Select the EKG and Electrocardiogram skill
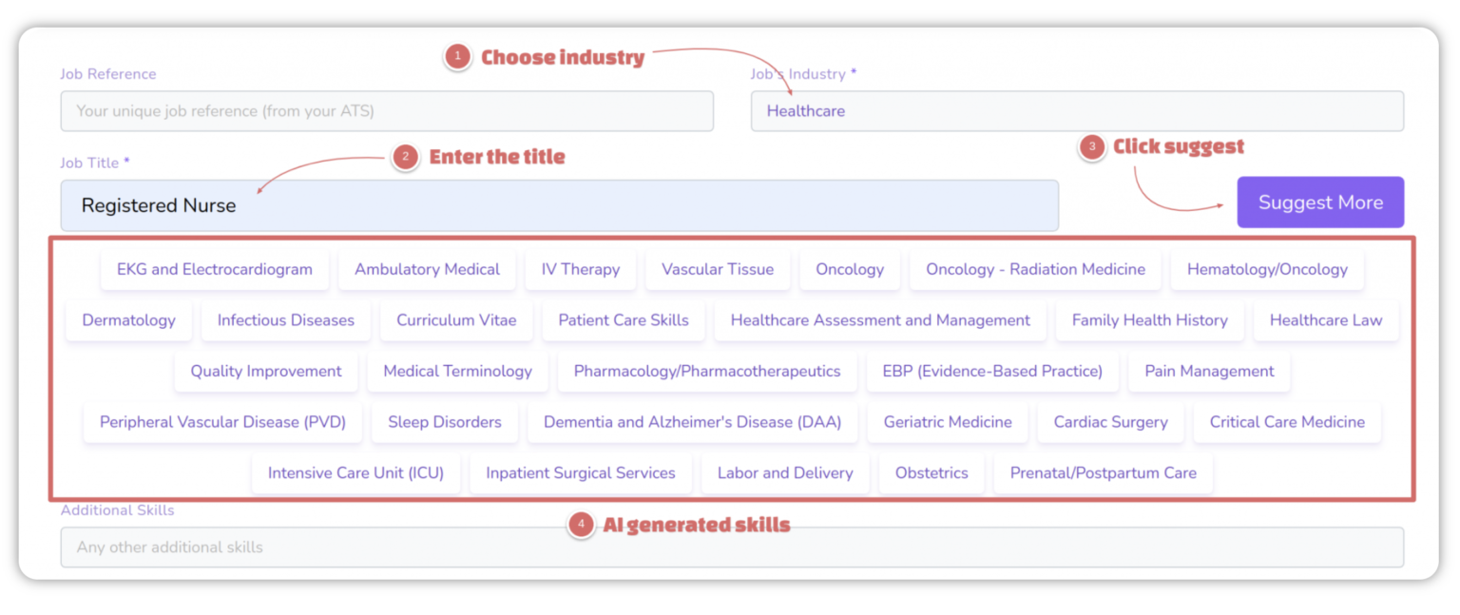Image resolution: width=1460 pixels, height=615 pixels. (x=214, y=269)
